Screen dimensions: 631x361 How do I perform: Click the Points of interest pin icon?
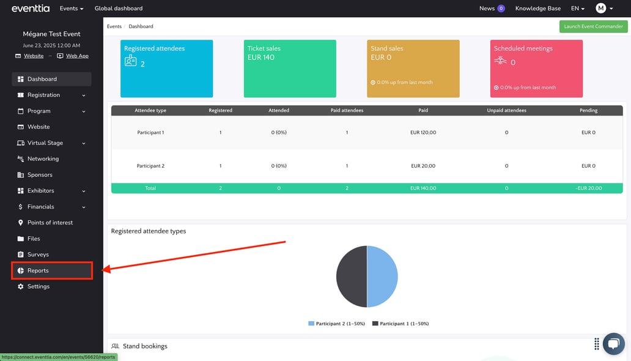point(21,222)
